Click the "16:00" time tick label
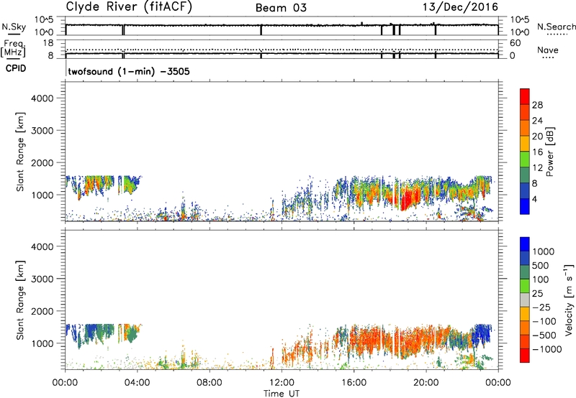The width and height of the screenshot is (576, 398). 354,383
